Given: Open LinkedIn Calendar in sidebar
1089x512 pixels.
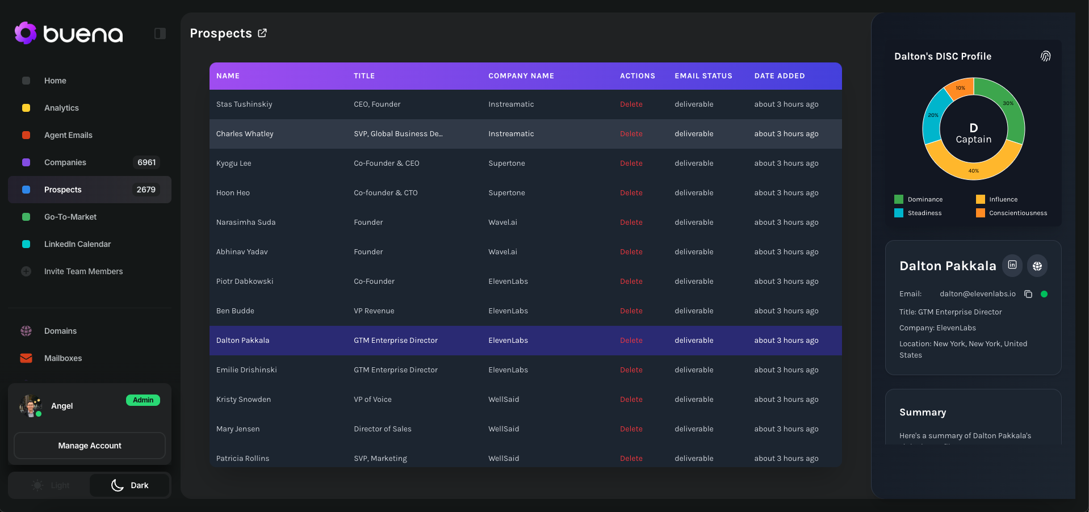Looking at the screenshot, I should coord(90,244).
